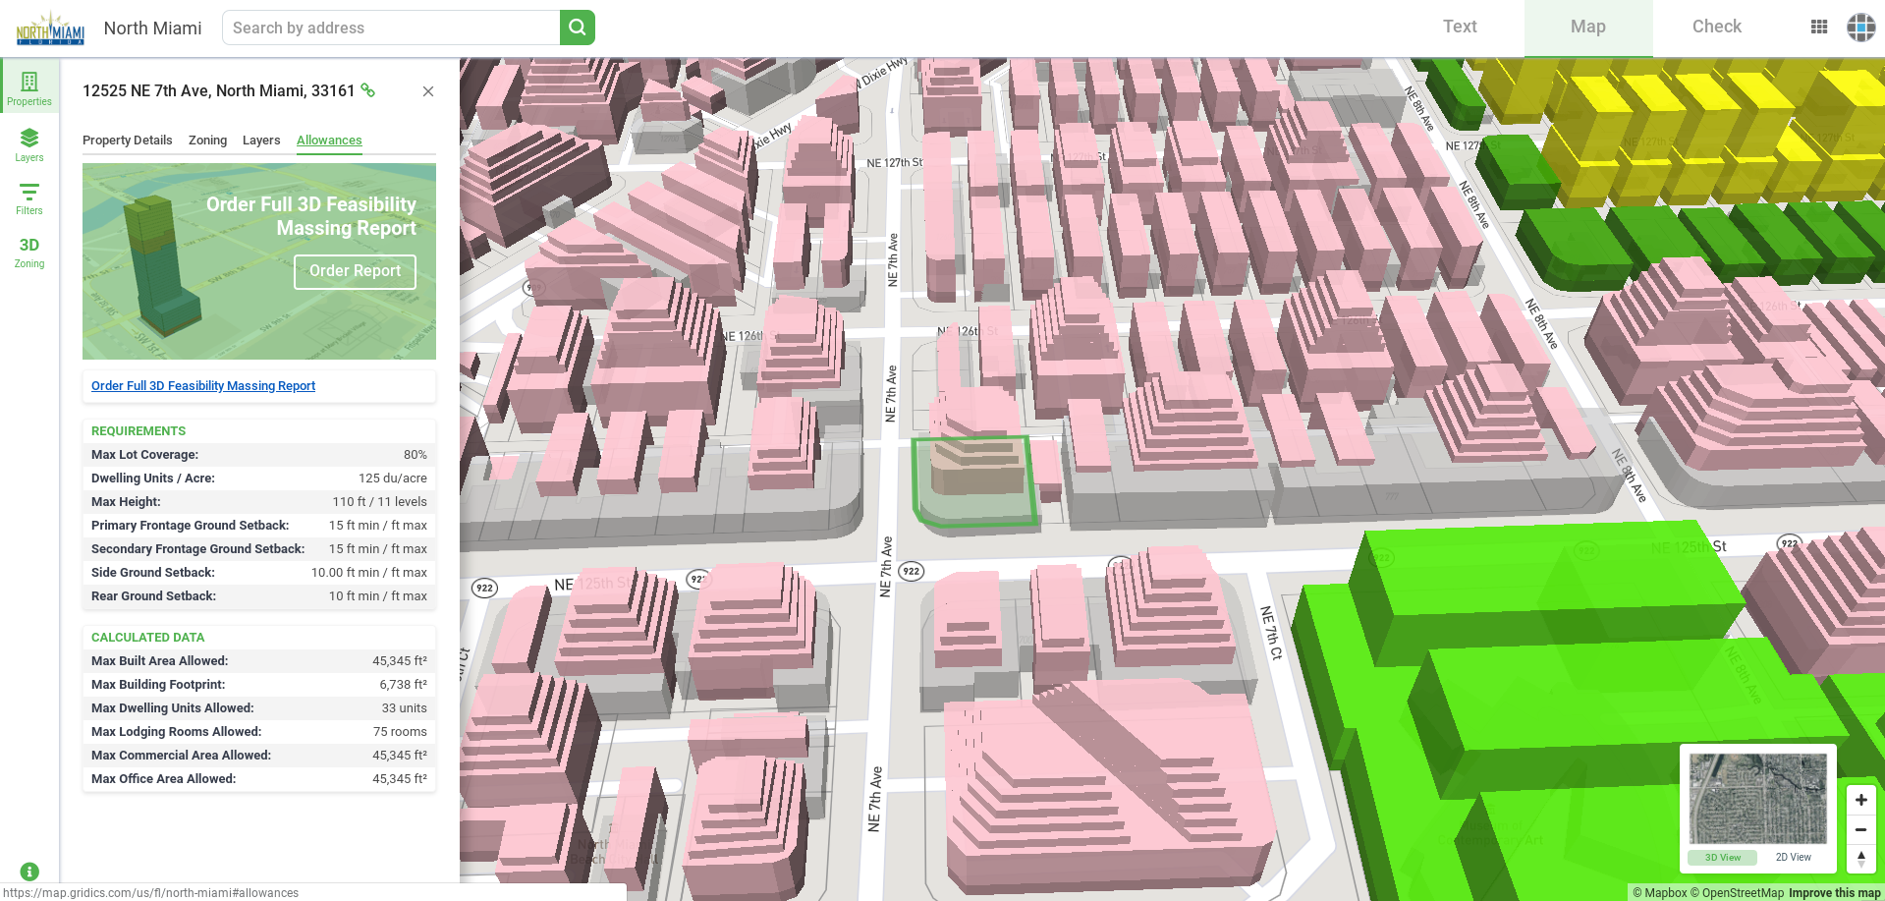This screenshot has height=901, width=1885.
Task: Click the Max Commercial Area Allowed row
Action: (x=259, y=756)
